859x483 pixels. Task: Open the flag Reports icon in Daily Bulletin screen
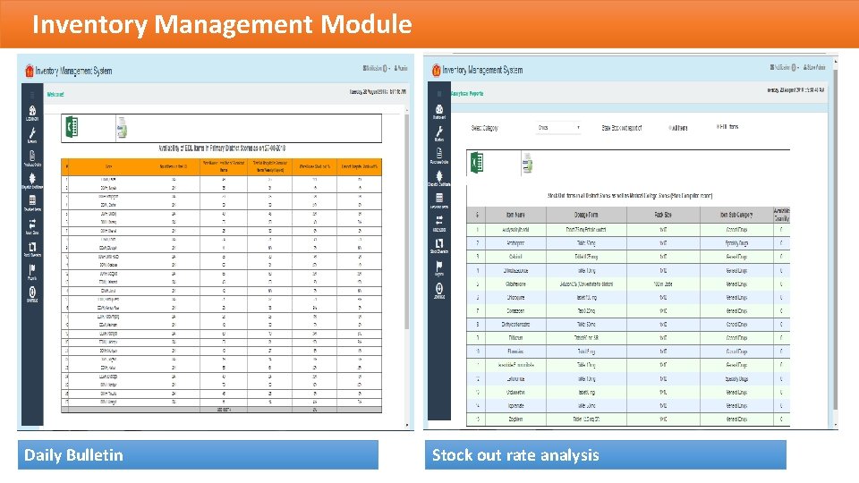pos(32,269)
